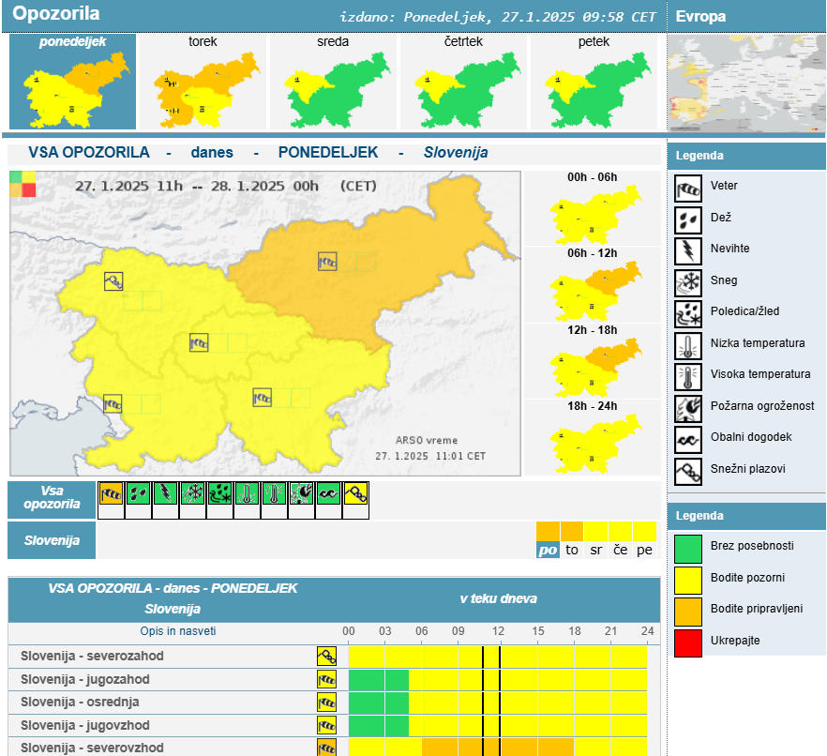Select the coastal event warning filter icon

point(328,493)
